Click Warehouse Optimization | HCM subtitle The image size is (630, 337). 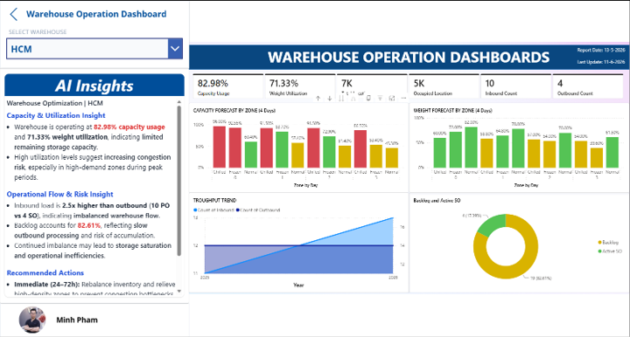[x=54, y=103]
